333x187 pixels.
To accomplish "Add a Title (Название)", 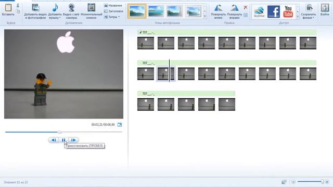I will [113, 6].
